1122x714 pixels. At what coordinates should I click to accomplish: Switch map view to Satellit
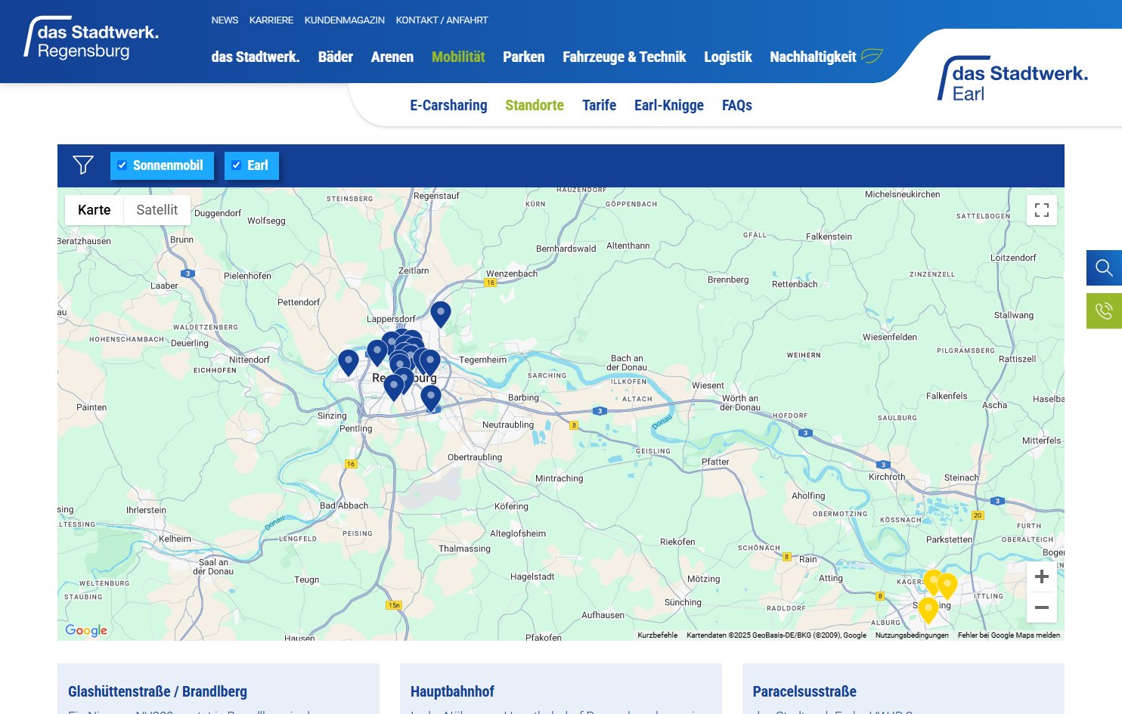pyautogui.click(x=157, y=209)
